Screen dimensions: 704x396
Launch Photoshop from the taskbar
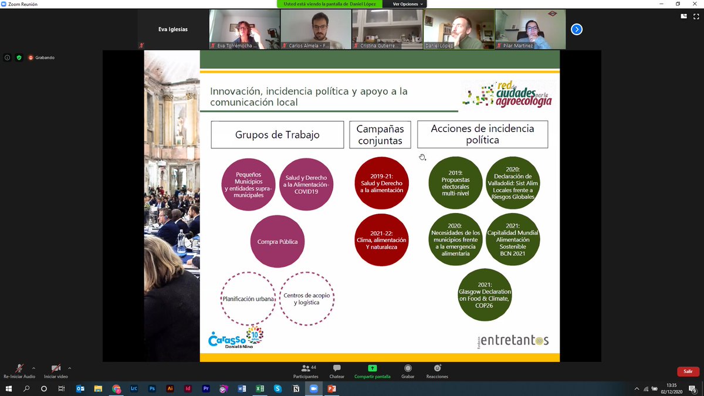tap(153, 388)
